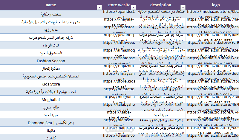Open the almashoq website link
239x140 pixels.
click(119, 53)
